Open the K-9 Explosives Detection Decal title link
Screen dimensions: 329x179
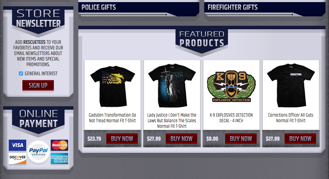coord(231,118)
